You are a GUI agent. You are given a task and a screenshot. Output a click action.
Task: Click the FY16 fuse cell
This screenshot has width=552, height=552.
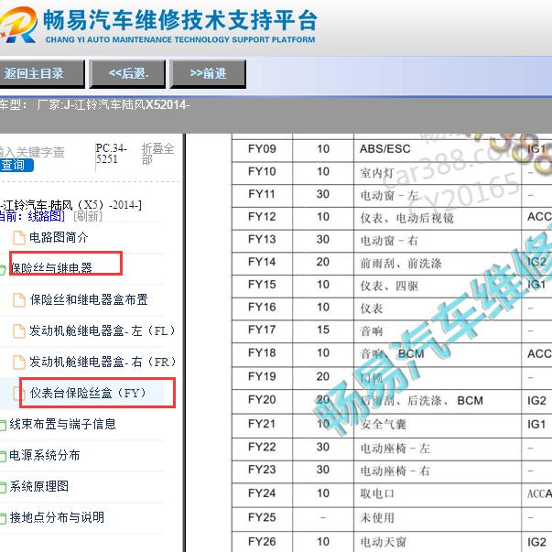(x=262, y=308)
